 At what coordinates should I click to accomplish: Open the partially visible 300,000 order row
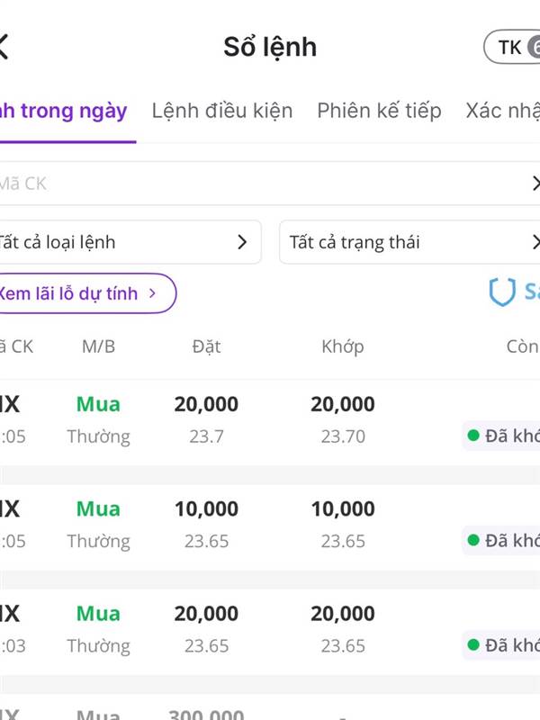[270, 711]
